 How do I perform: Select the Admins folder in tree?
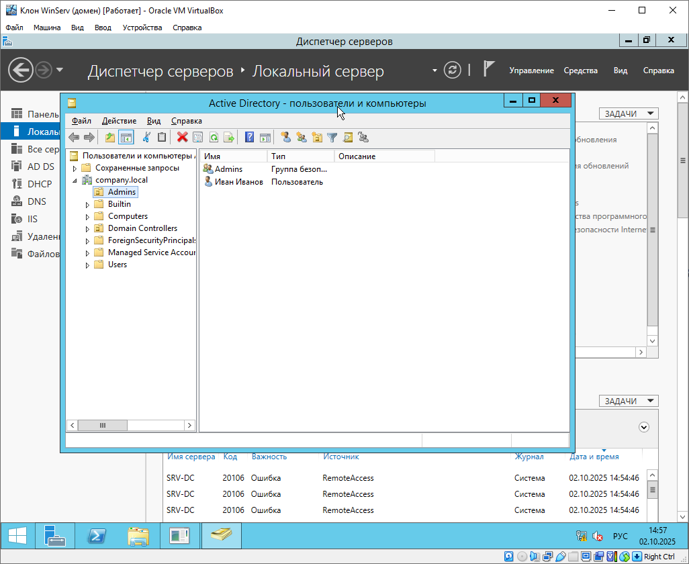tap(116, 192)
